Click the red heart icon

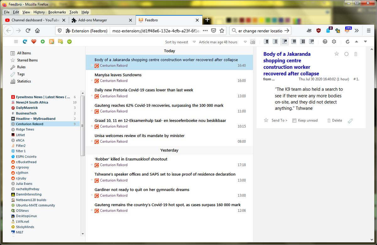pyautogui.click(x=34, y=41)
